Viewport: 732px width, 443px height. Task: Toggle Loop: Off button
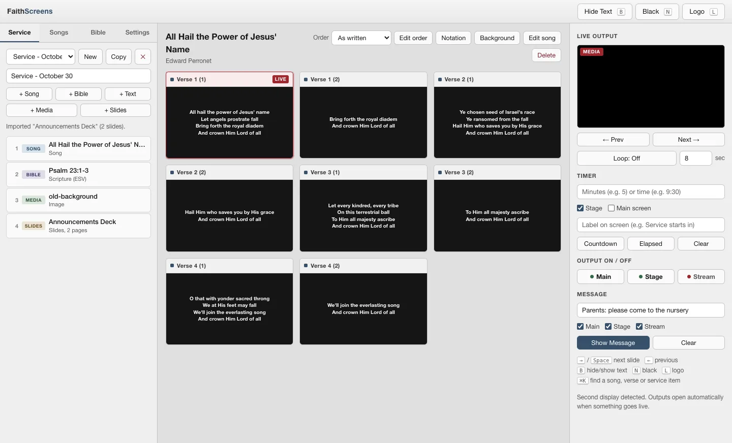627,158
